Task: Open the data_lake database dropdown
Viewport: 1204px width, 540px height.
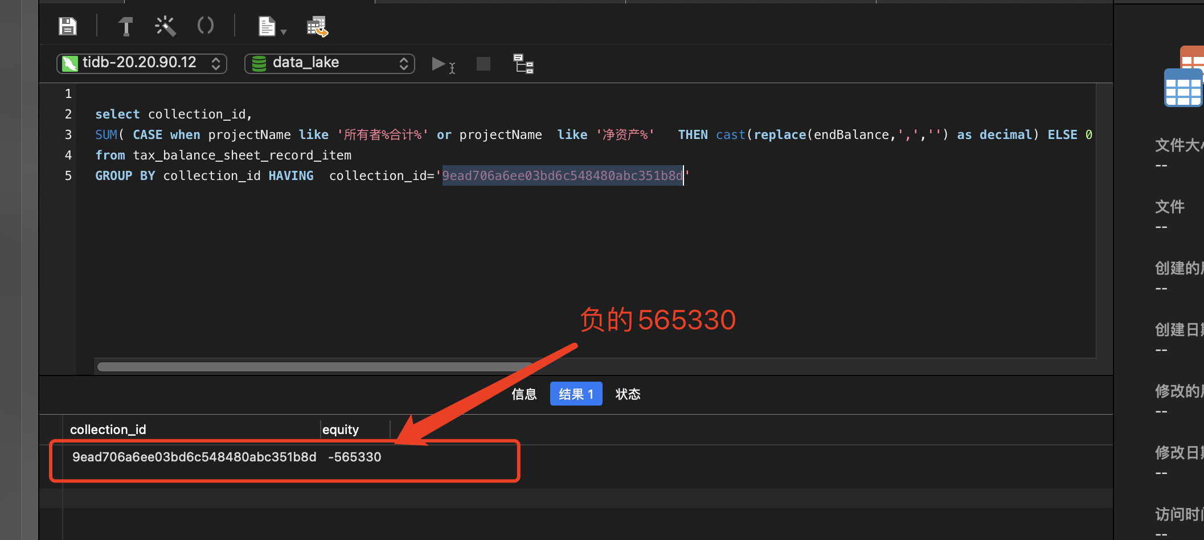Action: (x=330, y=63)
